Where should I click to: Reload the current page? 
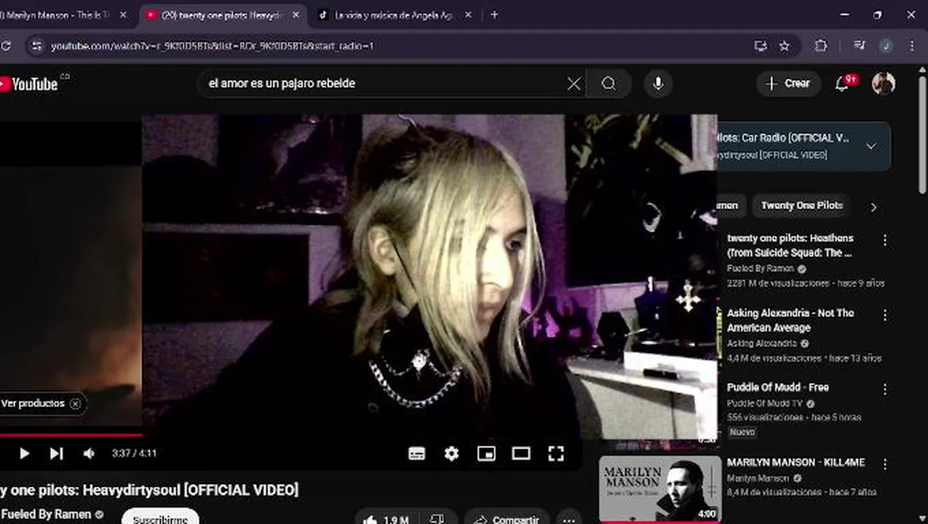(x=6, y=46)
